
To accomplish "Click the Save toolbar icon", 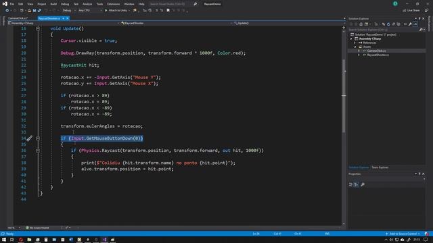I will point(35,11).
